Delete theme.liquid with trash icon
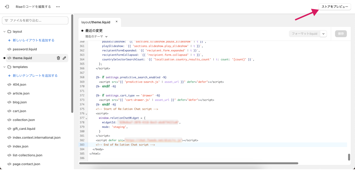This screenshot has height=170, width=355. pos(58,58)
